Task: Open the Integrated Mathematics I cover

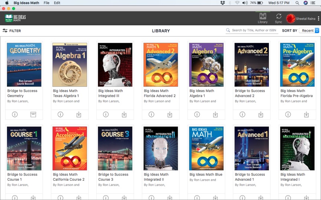Action: pos(297,148)
